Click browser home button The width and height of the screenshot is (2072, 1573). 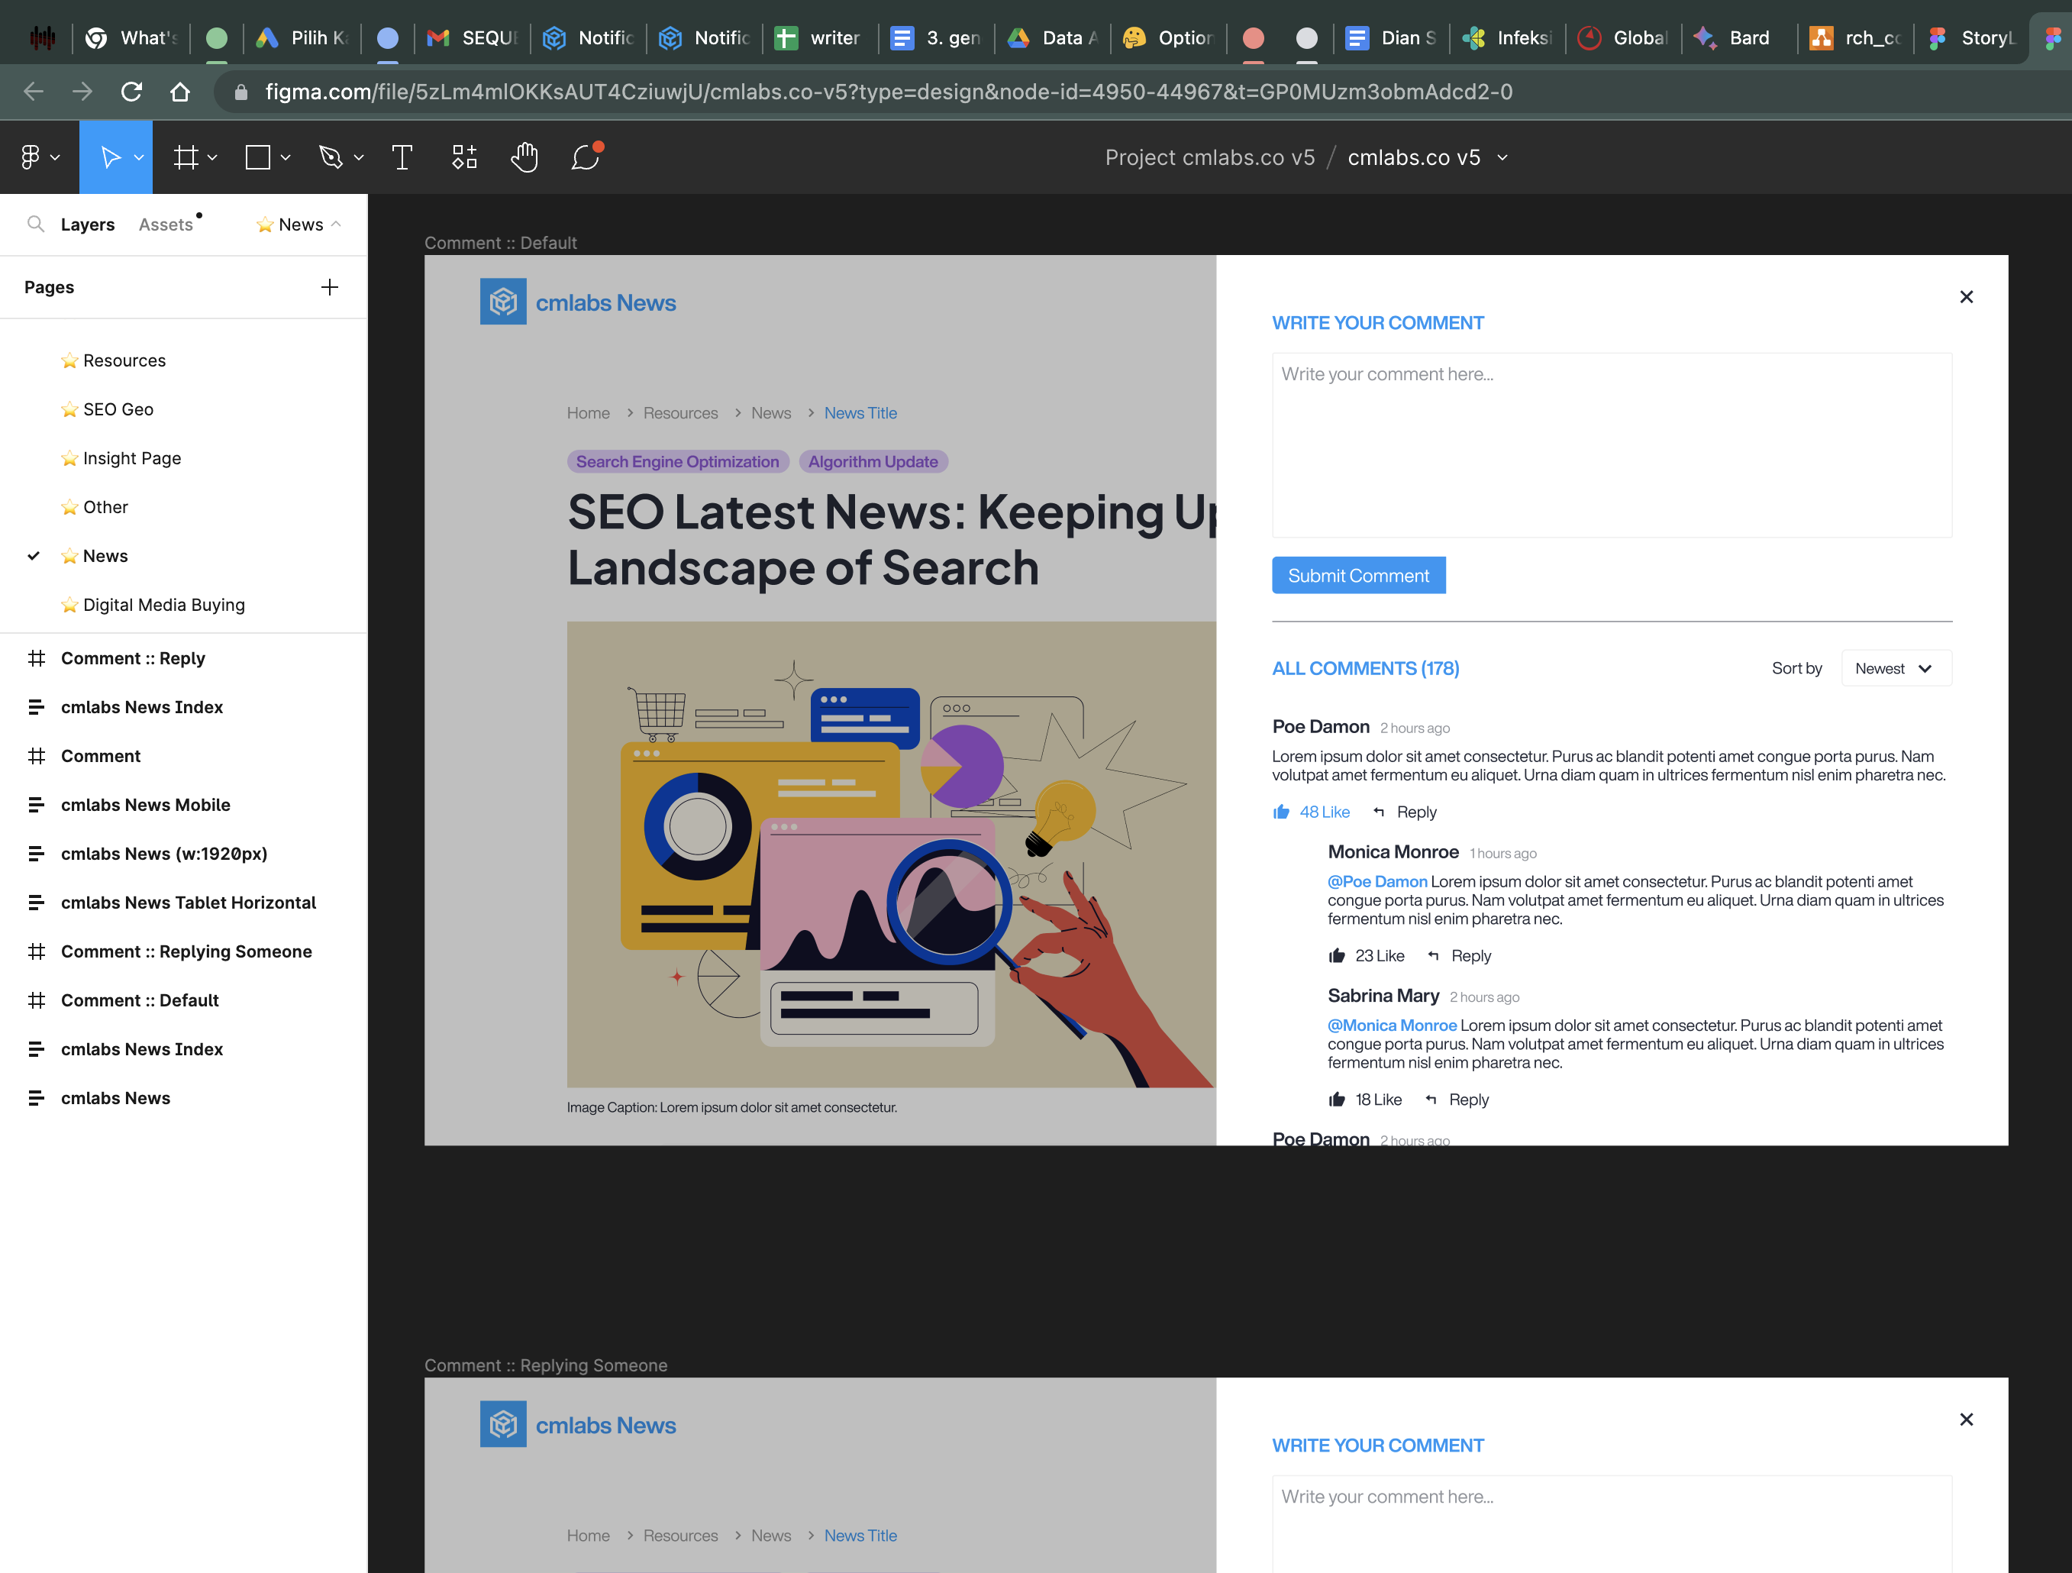tap(180, 92)
